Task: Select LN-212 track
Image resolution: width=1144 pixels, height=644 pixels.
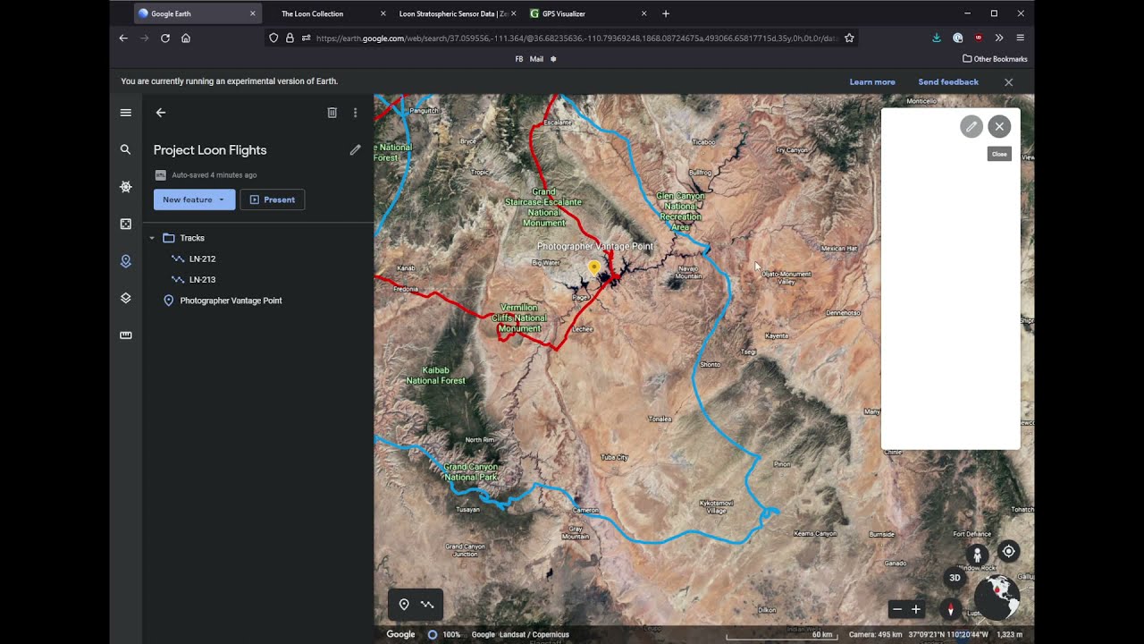Action: tap(257, 258)
